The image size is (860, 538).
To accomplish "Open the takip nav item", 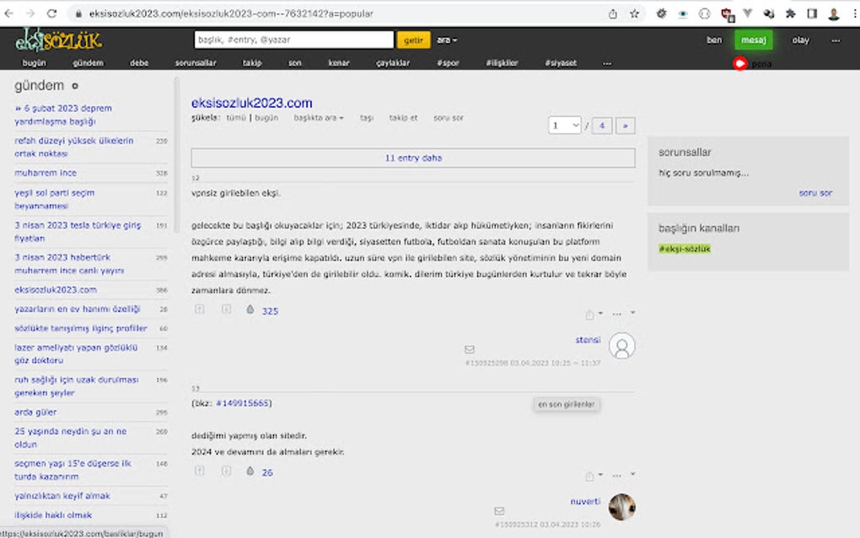I will tap(252, 63).
